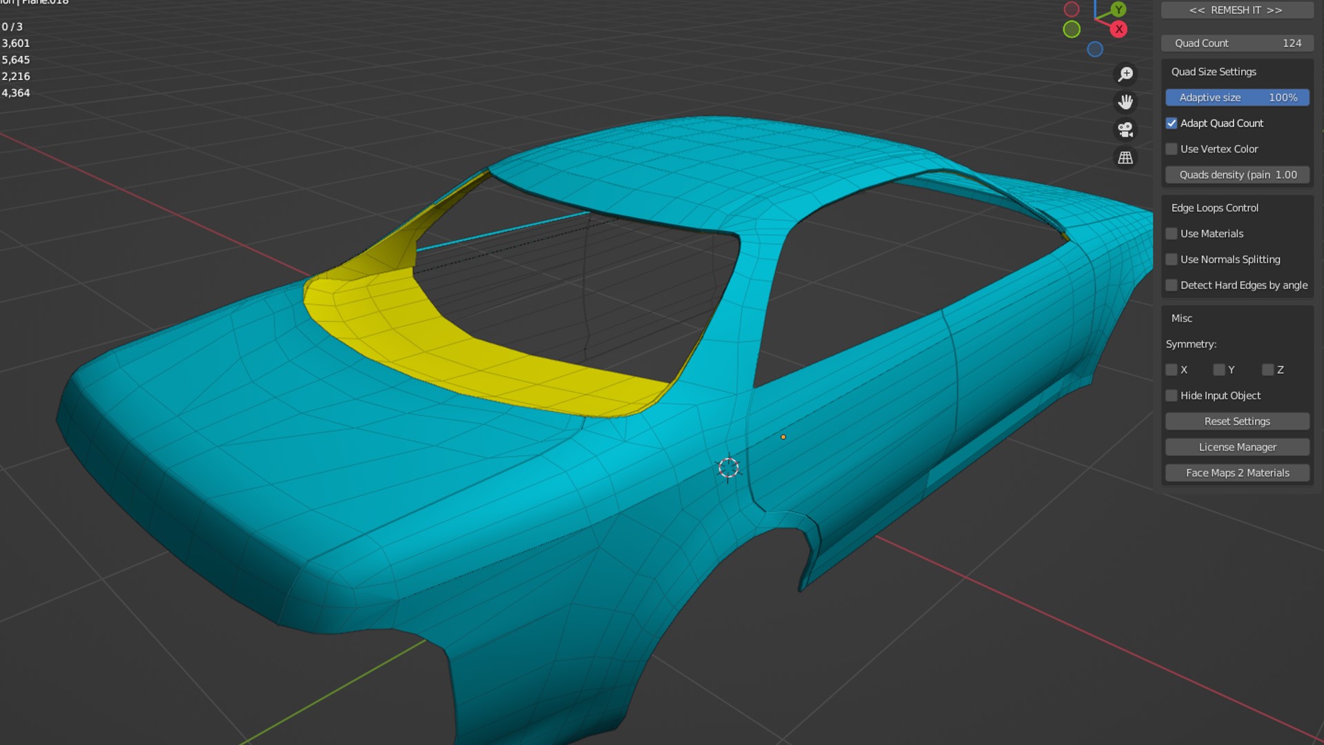Collapse the Edge Loops Control section

coord(1214,208)
